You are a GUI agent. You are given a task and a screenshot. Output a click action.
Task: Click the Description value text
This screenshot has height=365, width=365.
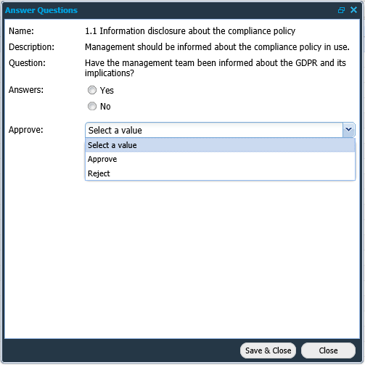click(x=217, y=47)
